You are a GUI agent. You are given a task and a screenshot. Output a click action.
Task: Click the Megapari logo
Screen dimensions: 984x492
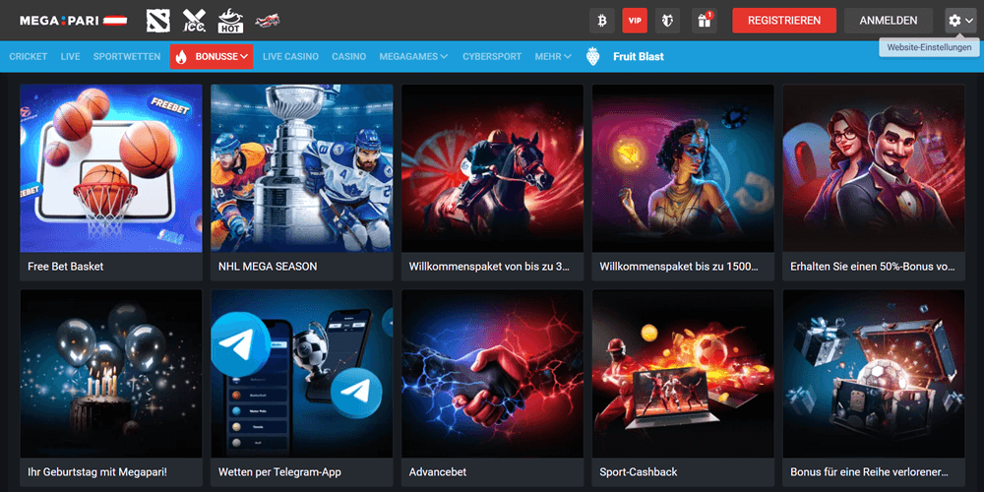click(x=74, y=21)
